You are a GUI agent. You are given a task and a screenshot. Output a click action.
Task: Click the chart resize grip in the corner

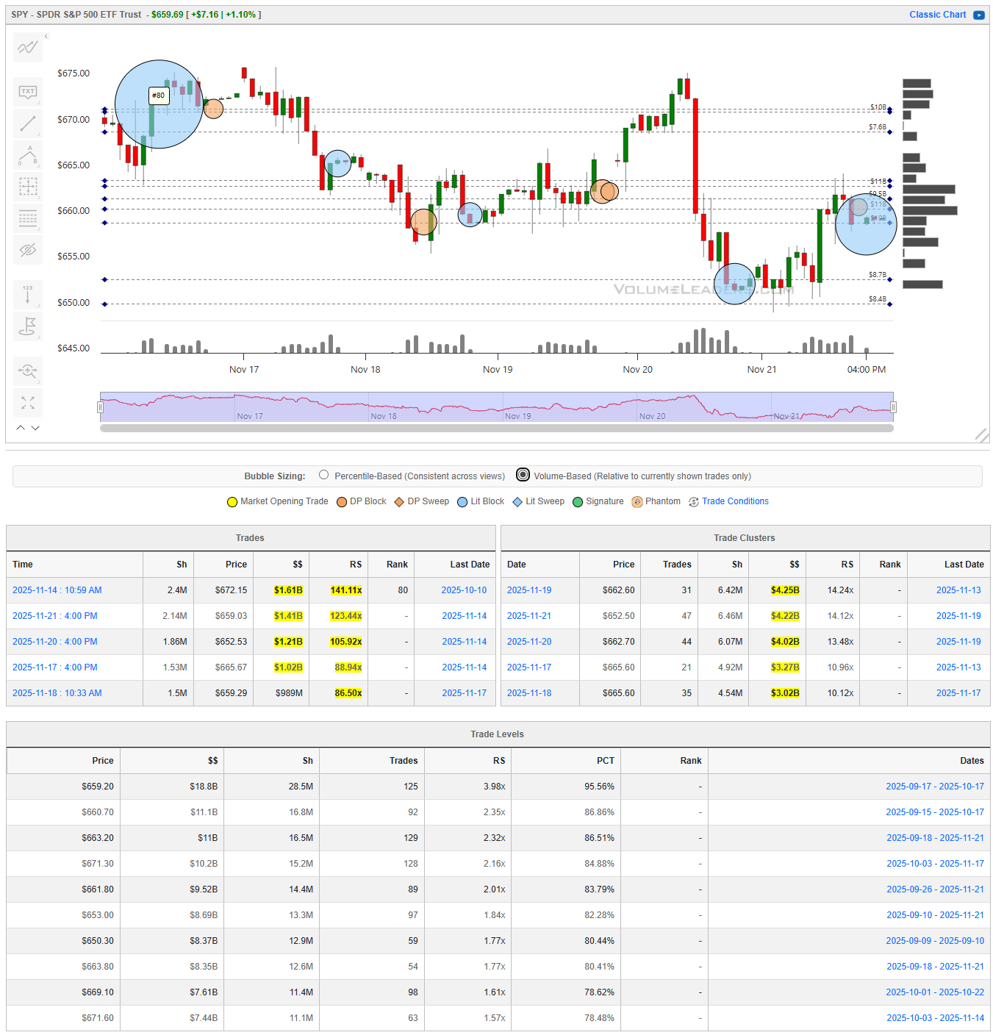(x=982, y=436)
